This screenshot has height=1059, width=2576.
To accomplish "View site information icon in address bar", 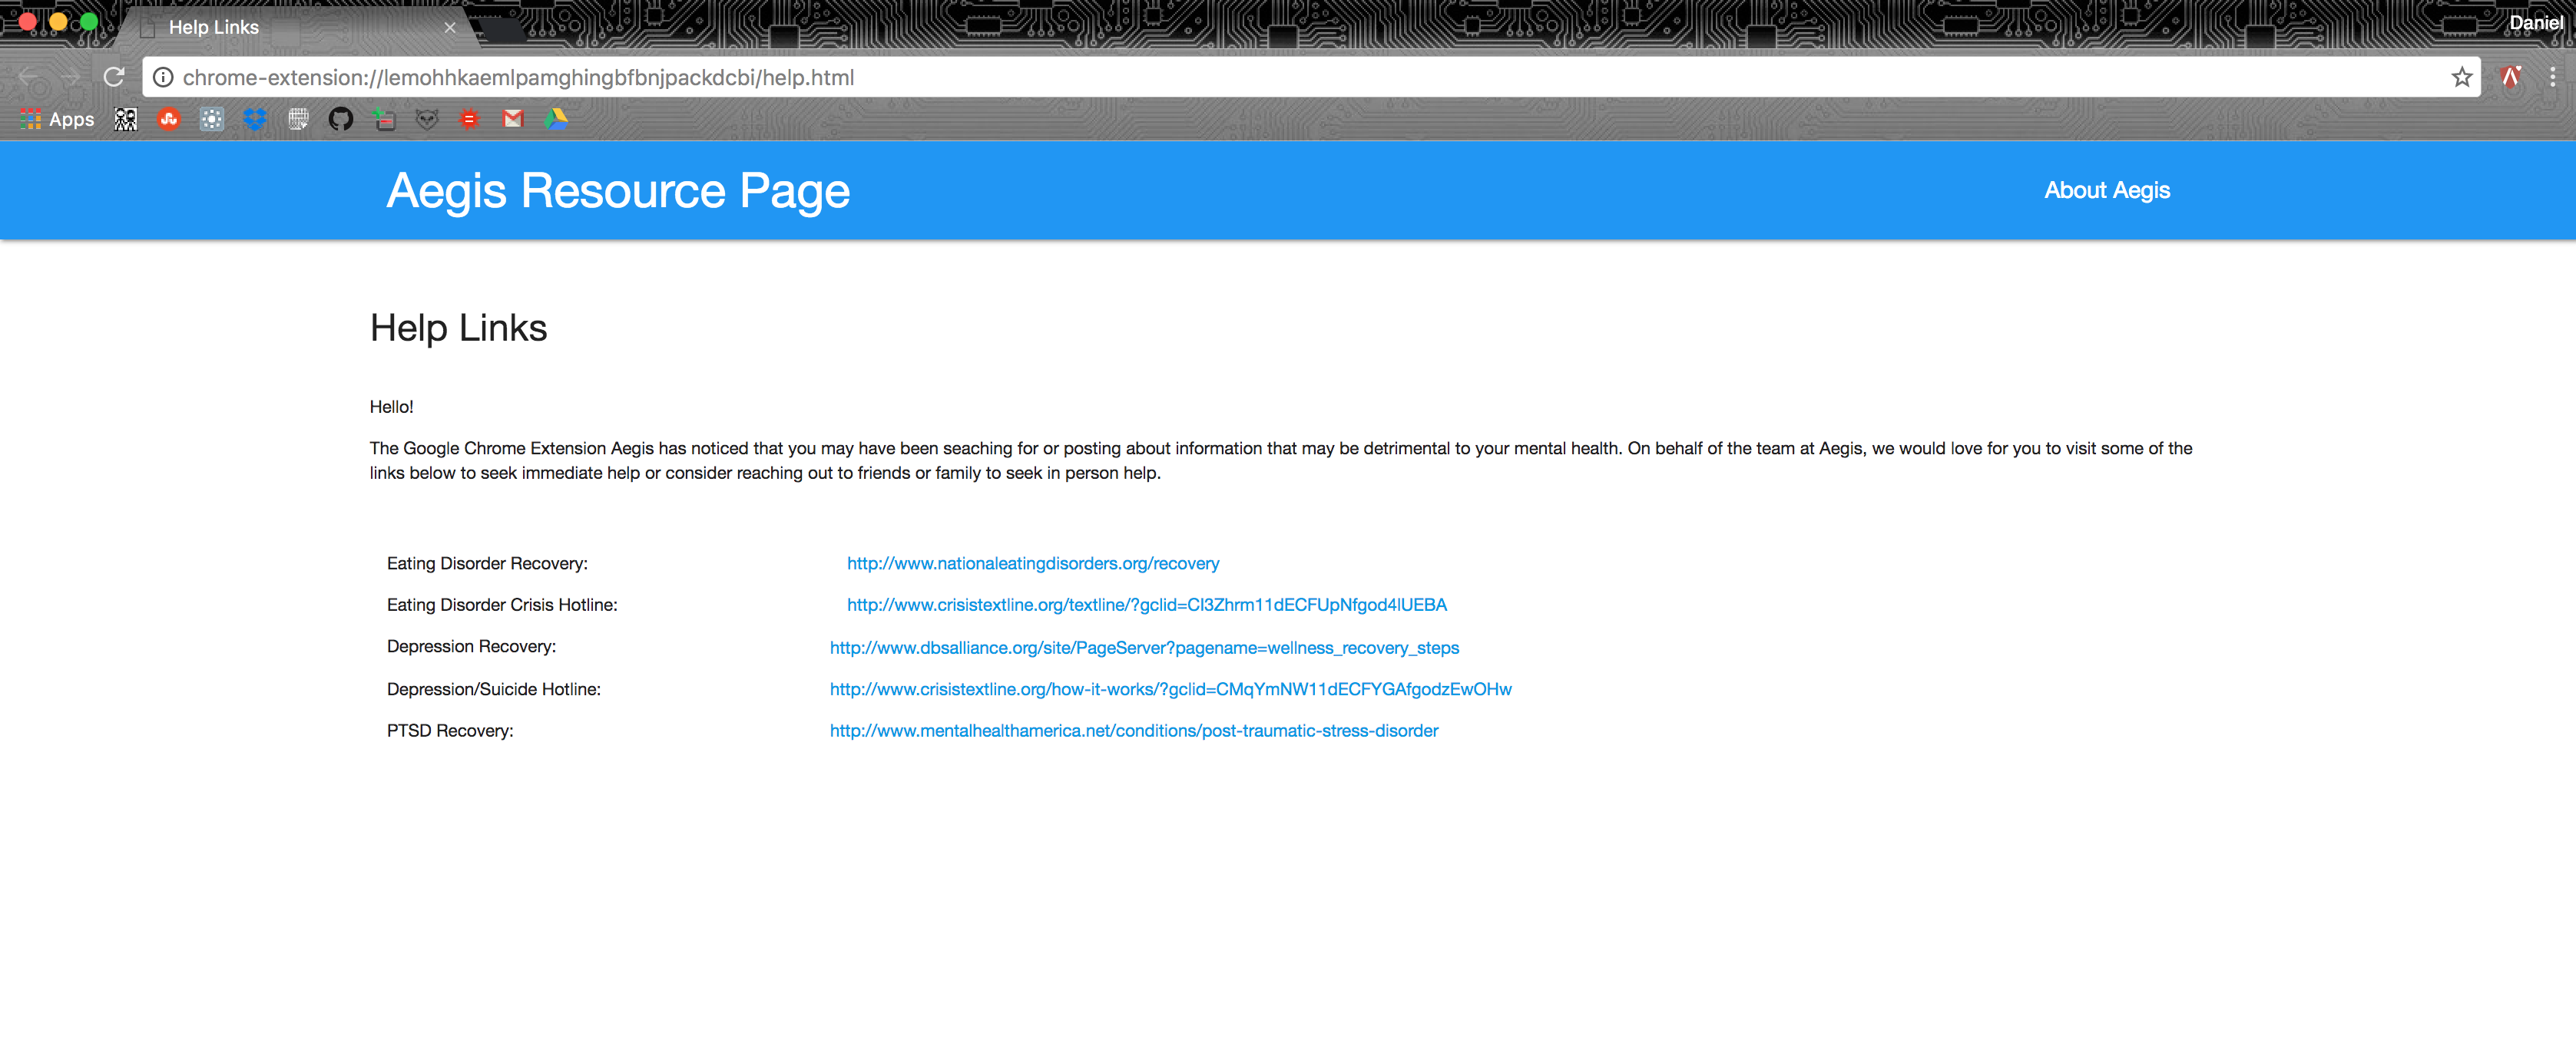I will pos(163,77).
